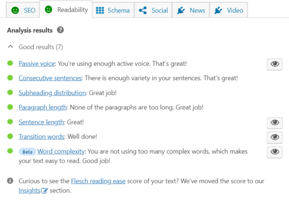Click the green bullet beside Paragraph length
289x206 pixels.
(10, 107)
